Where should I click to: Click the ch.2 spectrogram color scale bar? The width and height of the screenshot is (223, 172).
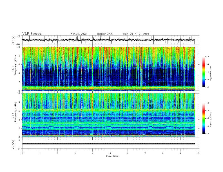[204, 118]
